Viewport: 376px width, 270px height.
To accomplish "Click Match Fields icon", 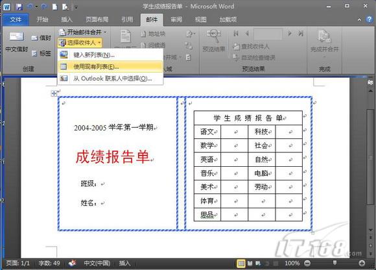I will tap(189, 45).
